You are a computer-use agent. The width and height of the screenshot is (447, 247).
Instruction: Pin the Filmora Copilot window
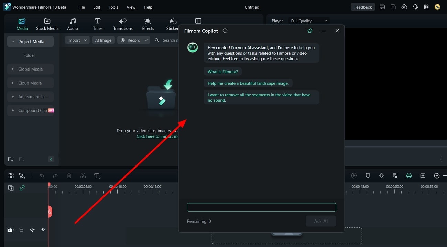click(x=310, y=31)
